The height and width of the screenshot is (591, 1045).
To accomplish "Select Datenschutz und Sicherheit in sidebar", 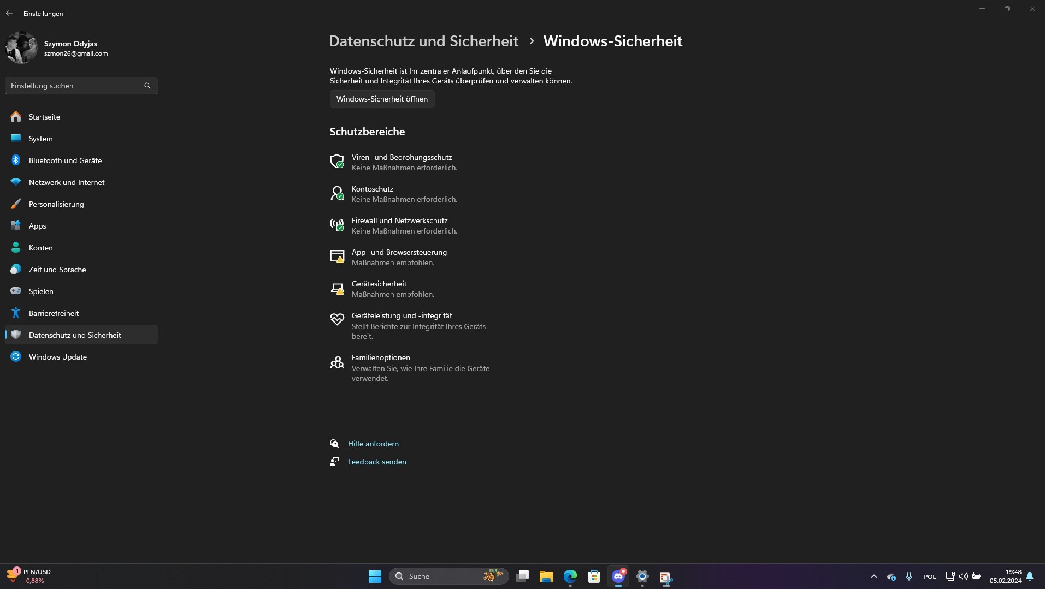I will point(81,335).
